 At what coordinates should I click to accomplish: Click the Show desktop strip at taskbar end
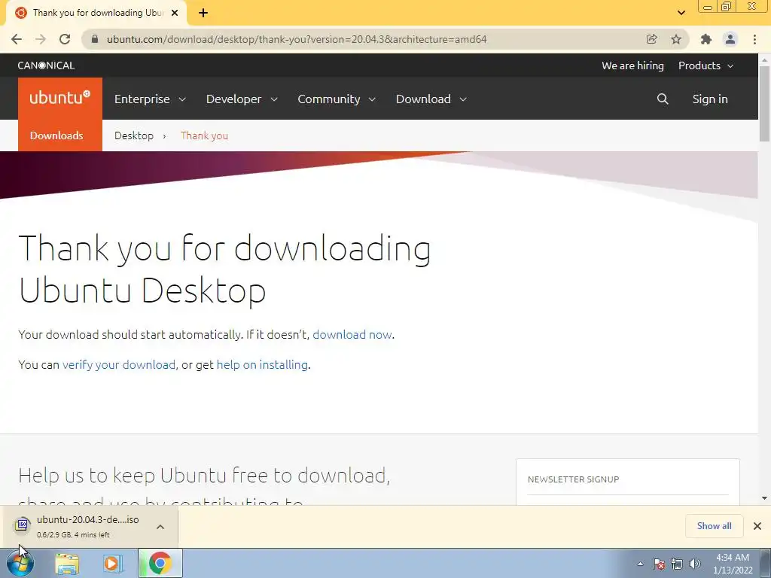[x=766, y=563]
